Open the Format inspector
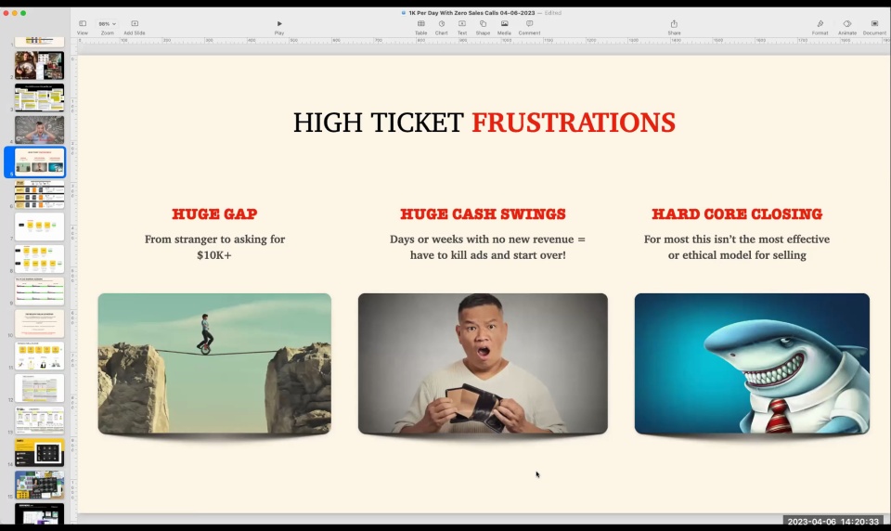This screenshot has width=891, height=531. coord(820,27)
